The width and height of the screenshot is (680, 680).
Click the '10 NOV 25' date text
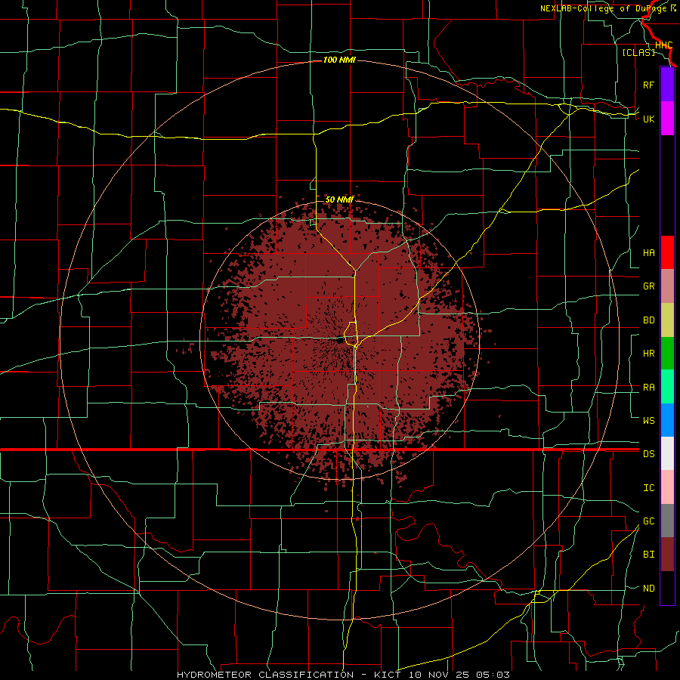[439, 675]
